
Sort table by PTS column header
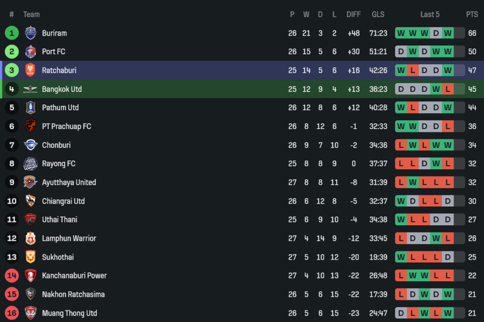[472, 15]
